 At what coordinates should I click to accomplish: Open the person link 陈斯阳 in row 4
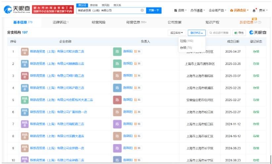(128, 88)
